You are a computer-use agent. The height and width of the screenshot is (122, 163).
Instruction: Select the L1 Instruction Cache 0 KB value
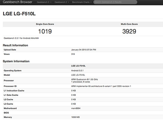pos(74,91)
